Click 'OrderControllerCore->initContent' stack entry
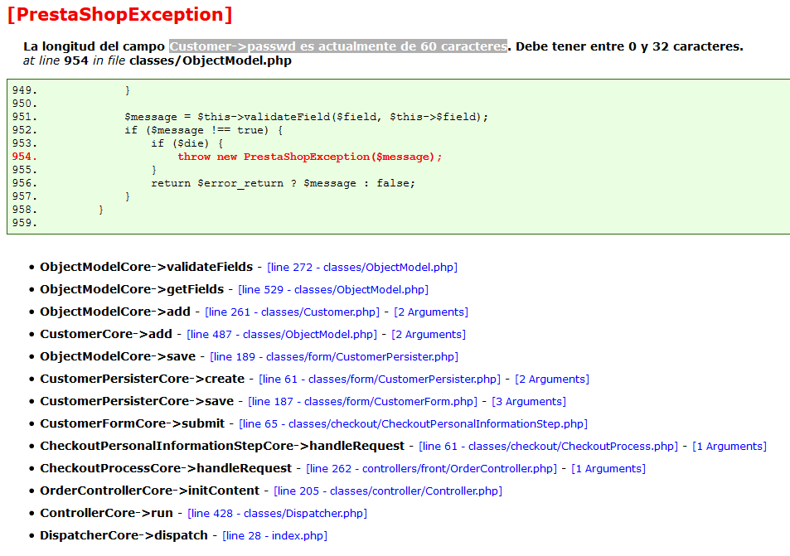Viewport: 790px width, 556px height. (x=150, y=491)
